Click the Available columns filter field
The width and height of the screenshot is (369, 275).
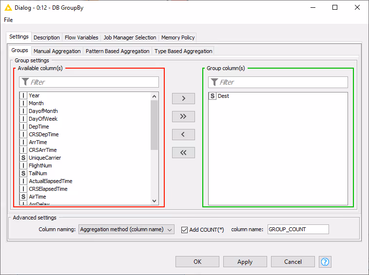click(x=89, y=82)
